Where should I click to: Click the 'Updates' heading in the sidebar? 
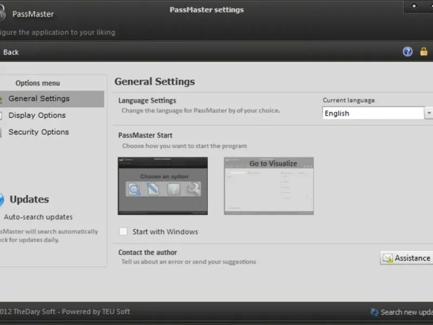pyautogui.click(x=29, y=199)
